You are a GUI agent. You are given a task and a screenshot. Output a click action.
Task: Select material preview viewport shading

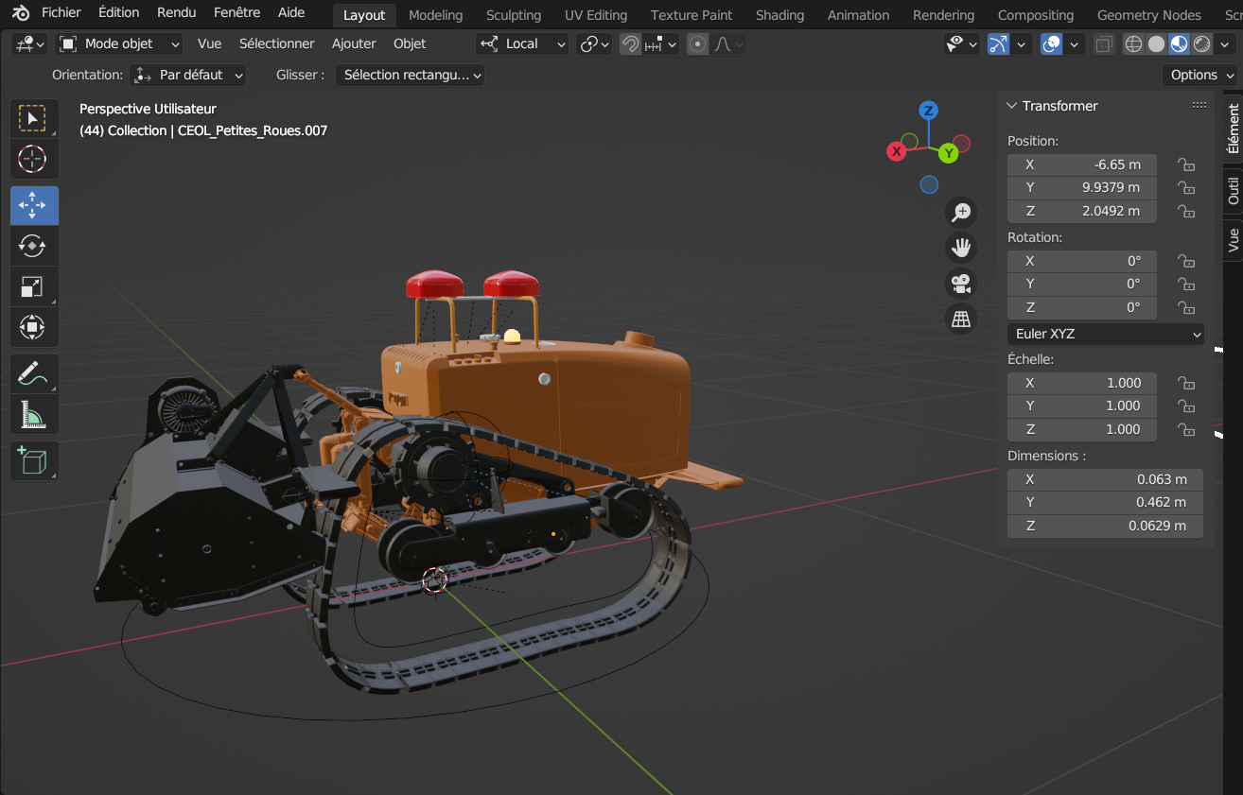pyautogui.click(x=1180, y=43)
